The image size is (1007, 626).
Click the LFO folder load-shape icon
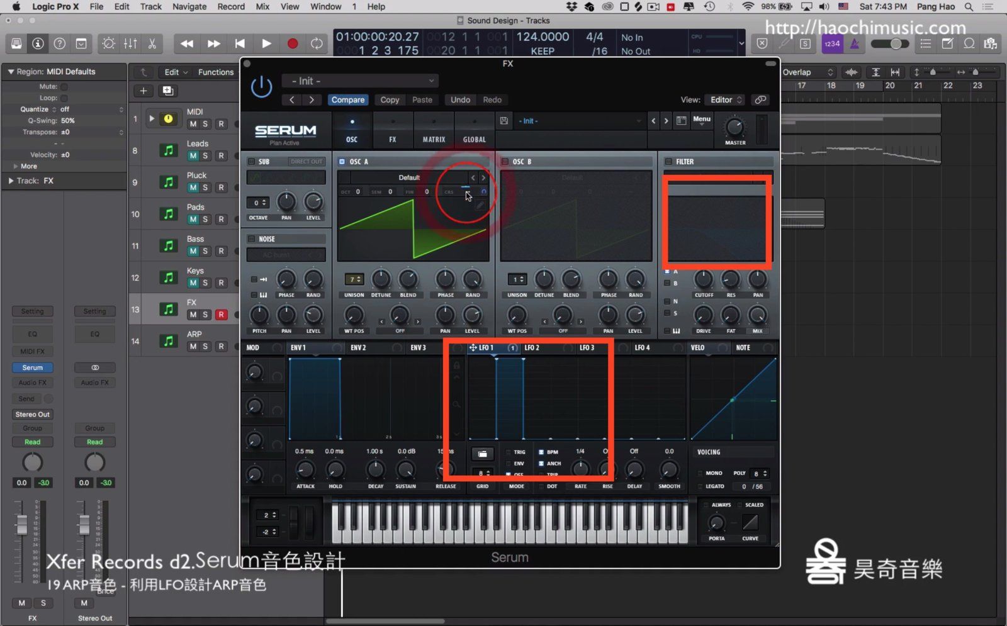[482, 454]
